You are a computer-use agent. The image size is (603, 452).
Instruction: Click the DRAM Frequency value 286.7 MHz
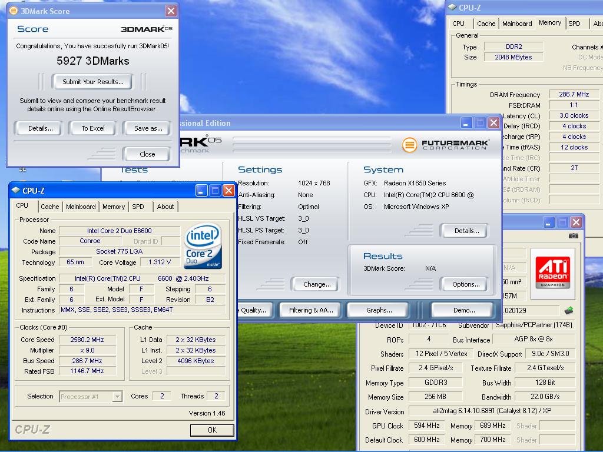point(574,94)
